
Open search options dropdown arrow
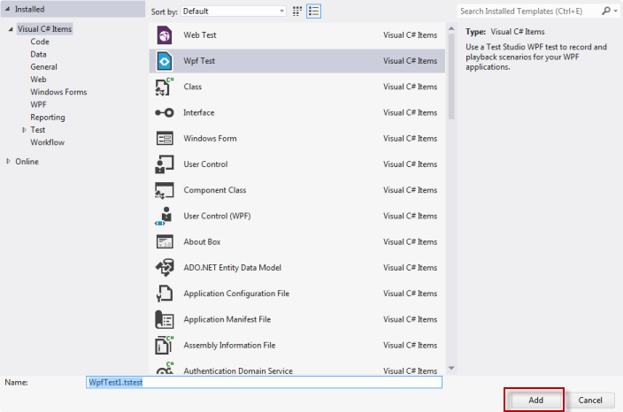pos(616,11)
